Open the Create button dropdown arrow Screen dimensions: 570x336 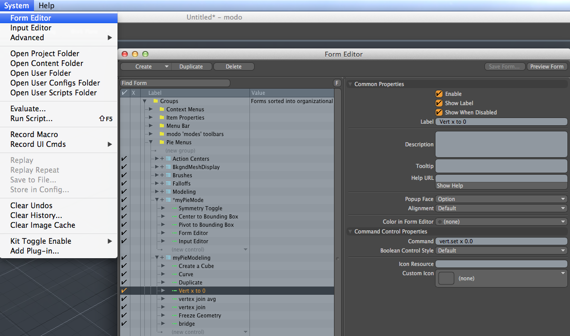166,66
